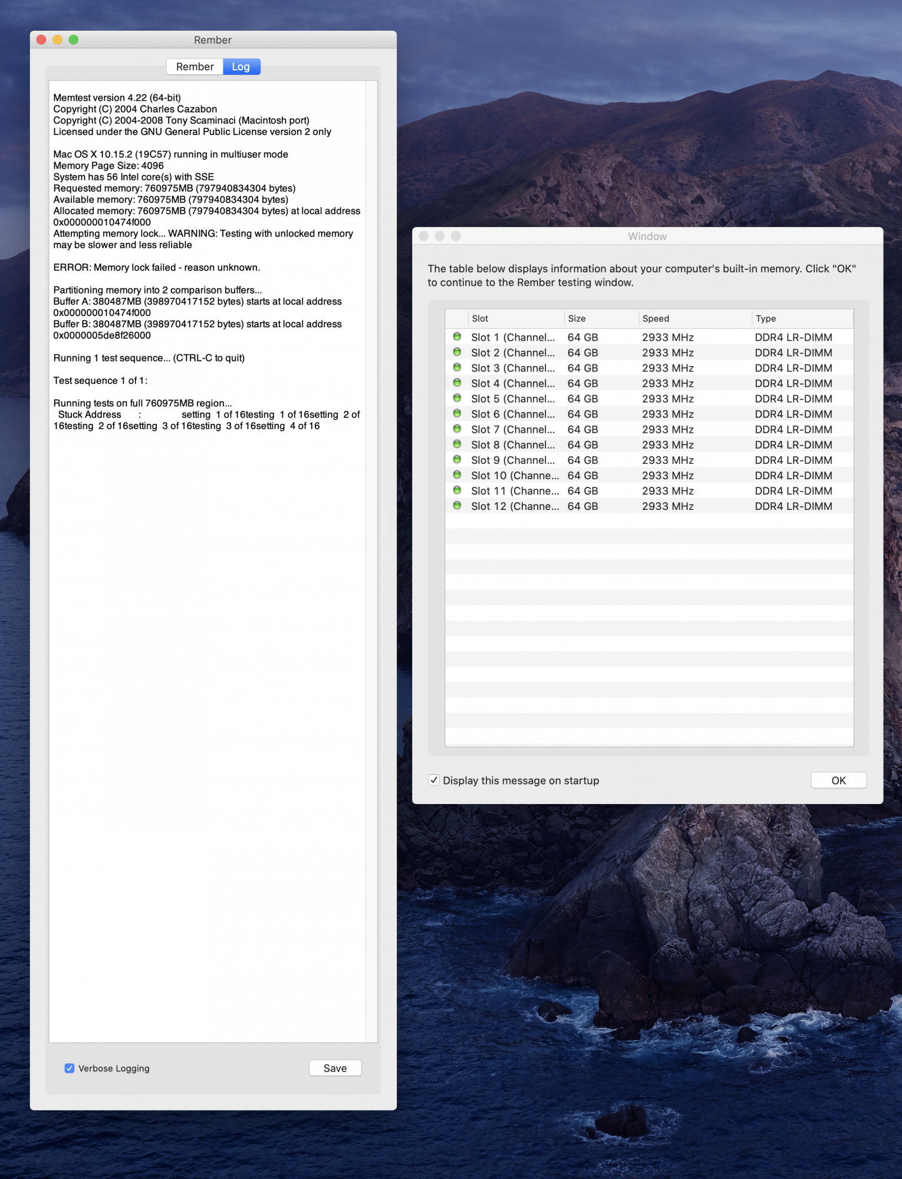
Task: Sort table by Speed column header
Action: (695, 318)
